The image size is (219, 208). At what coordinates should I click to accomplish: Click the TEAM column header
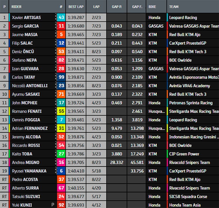(x=174, y=6)
